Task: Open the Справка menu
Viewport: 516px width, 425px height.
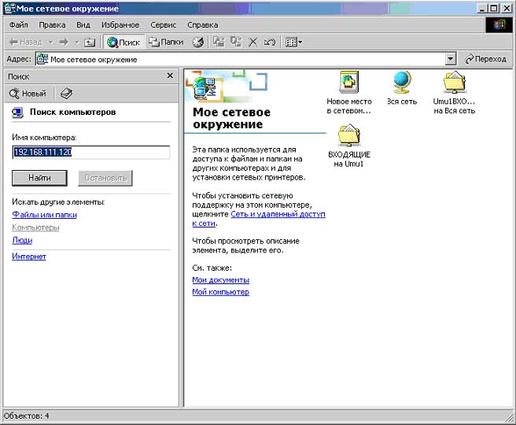Action: [202, 25]
